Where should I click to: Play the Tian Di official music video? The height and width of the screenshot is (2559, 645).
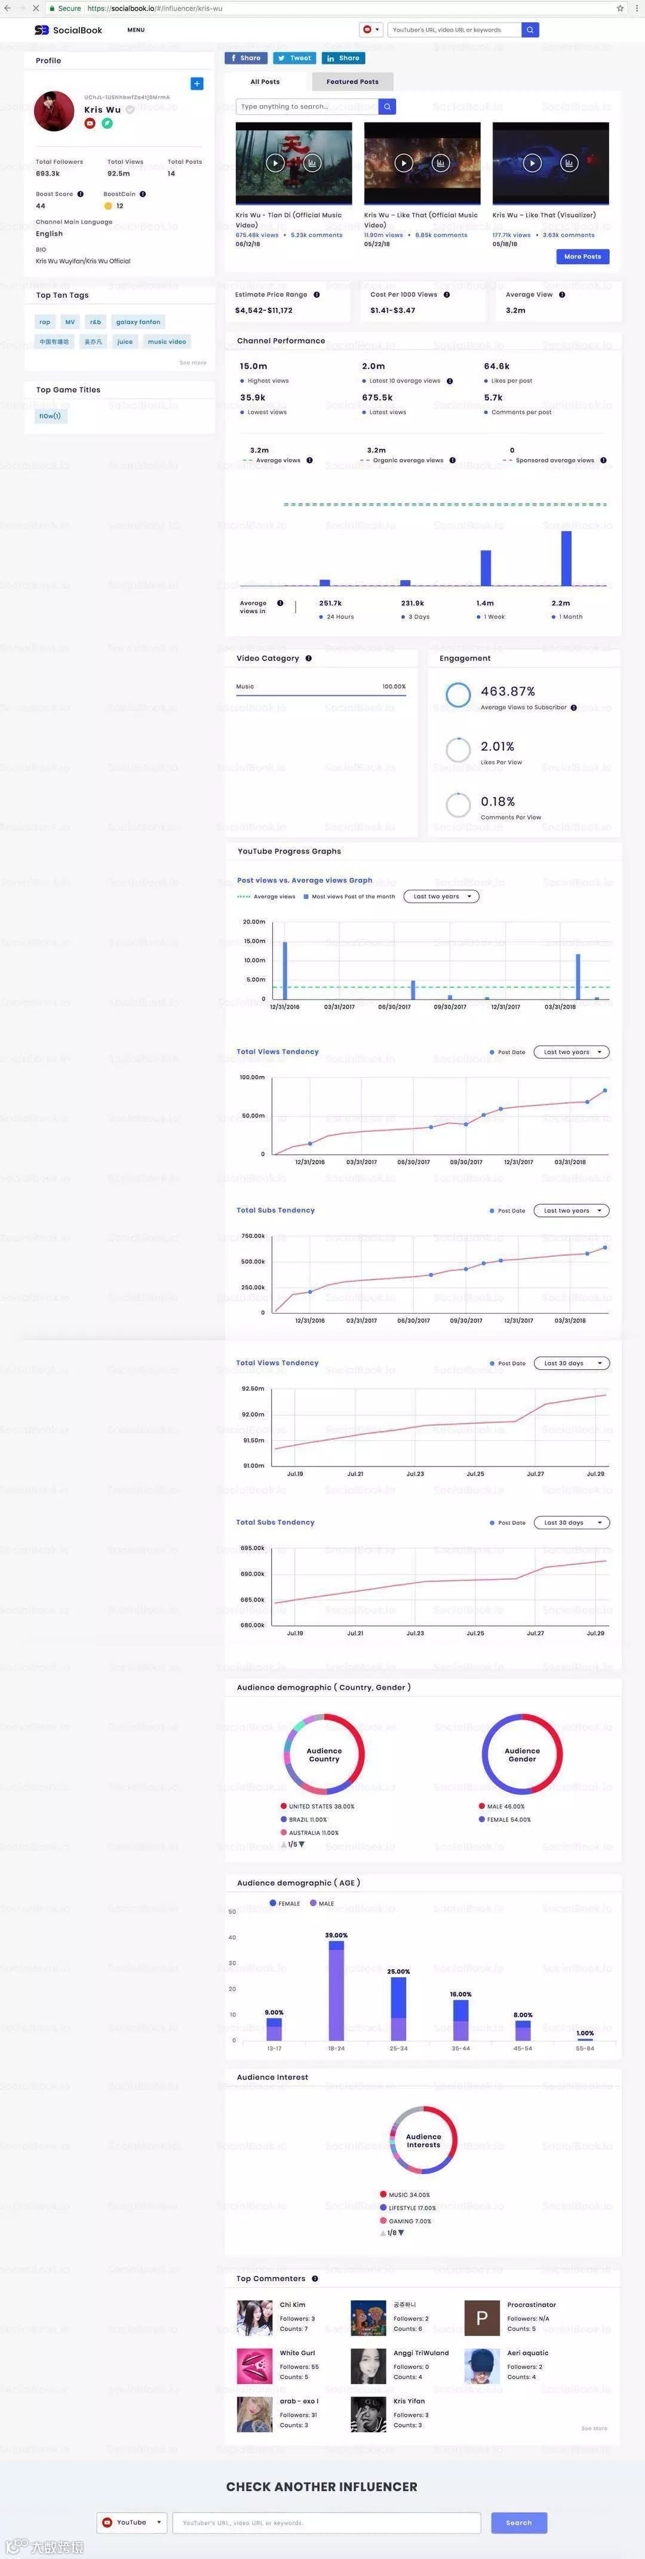click(275, 163)
